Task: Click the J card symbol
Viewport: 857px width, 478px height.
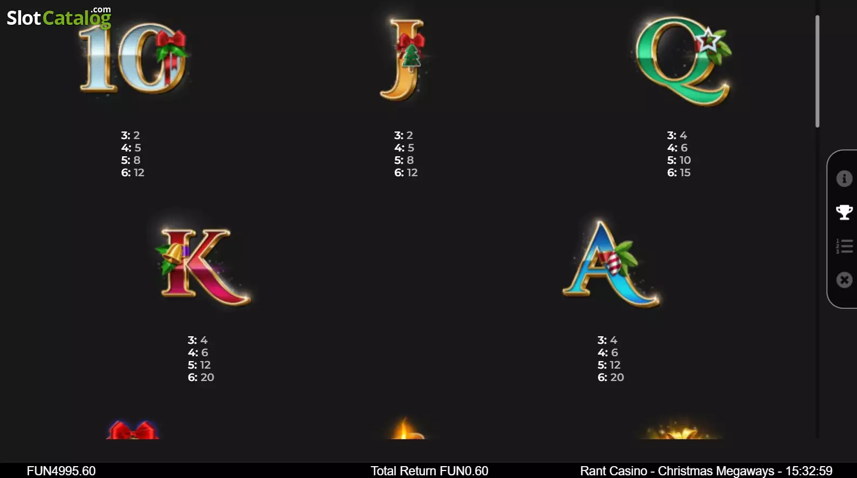Action: [x=403, y=59]
